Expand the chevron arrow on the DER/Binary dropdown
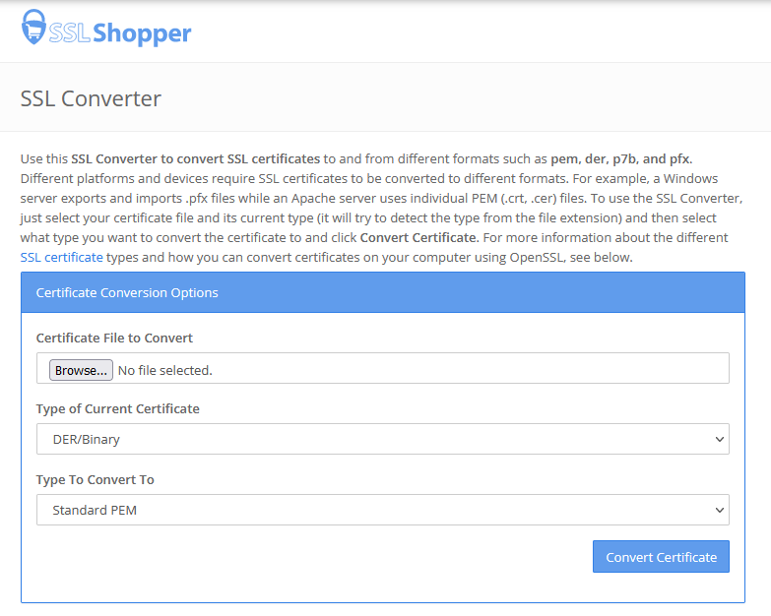Screen dimensions: 771x616 click(718, 439)
